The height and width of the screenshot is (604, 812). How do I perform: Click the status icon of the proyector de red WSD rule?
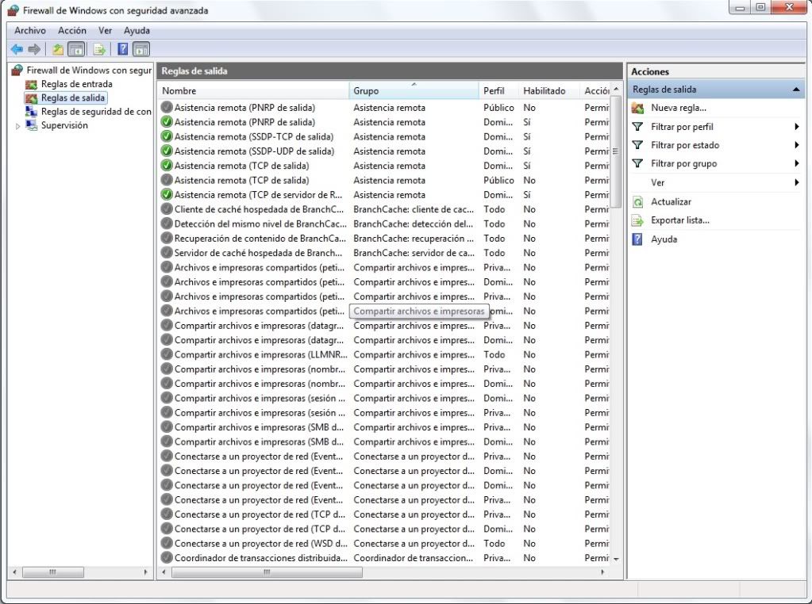point(167,543)
